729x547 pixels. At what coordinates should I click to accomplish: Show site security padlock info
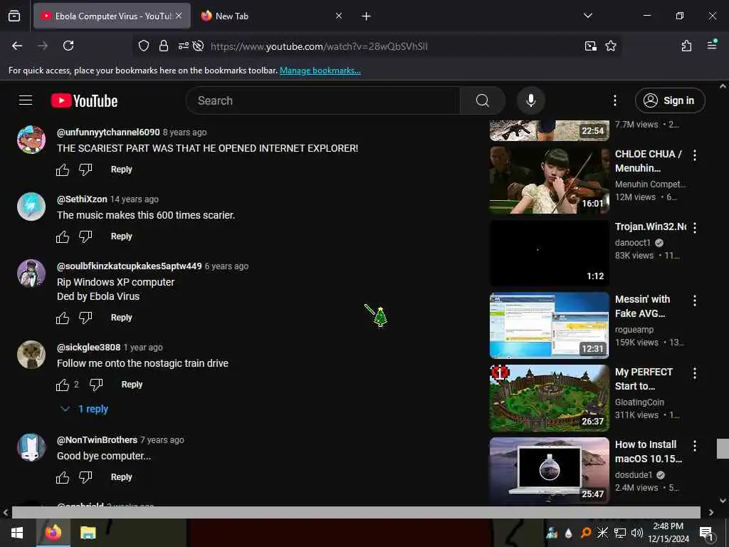(163, 46)
